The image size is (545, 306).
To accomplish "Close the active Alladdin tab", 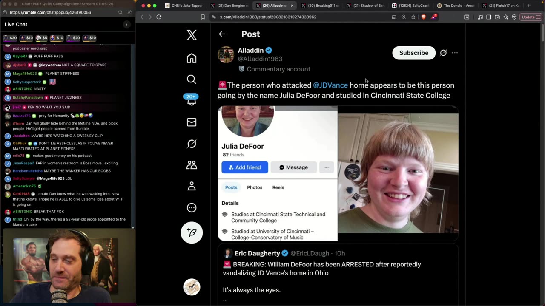I will pos(292,6).
